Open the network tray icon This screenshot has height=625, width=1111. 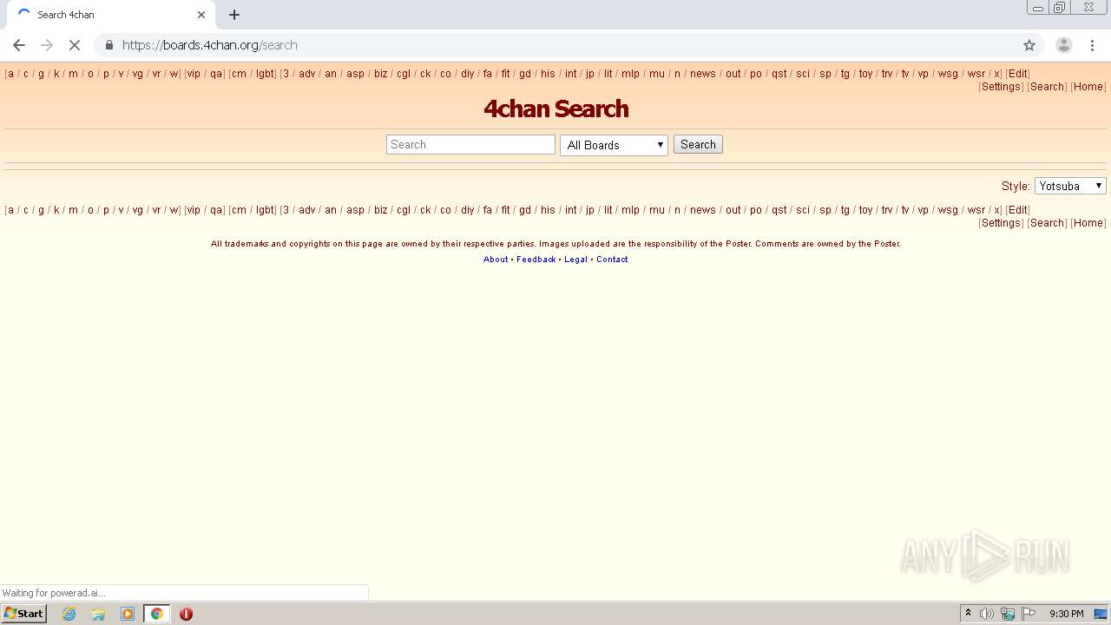(x=1008, y=614)
